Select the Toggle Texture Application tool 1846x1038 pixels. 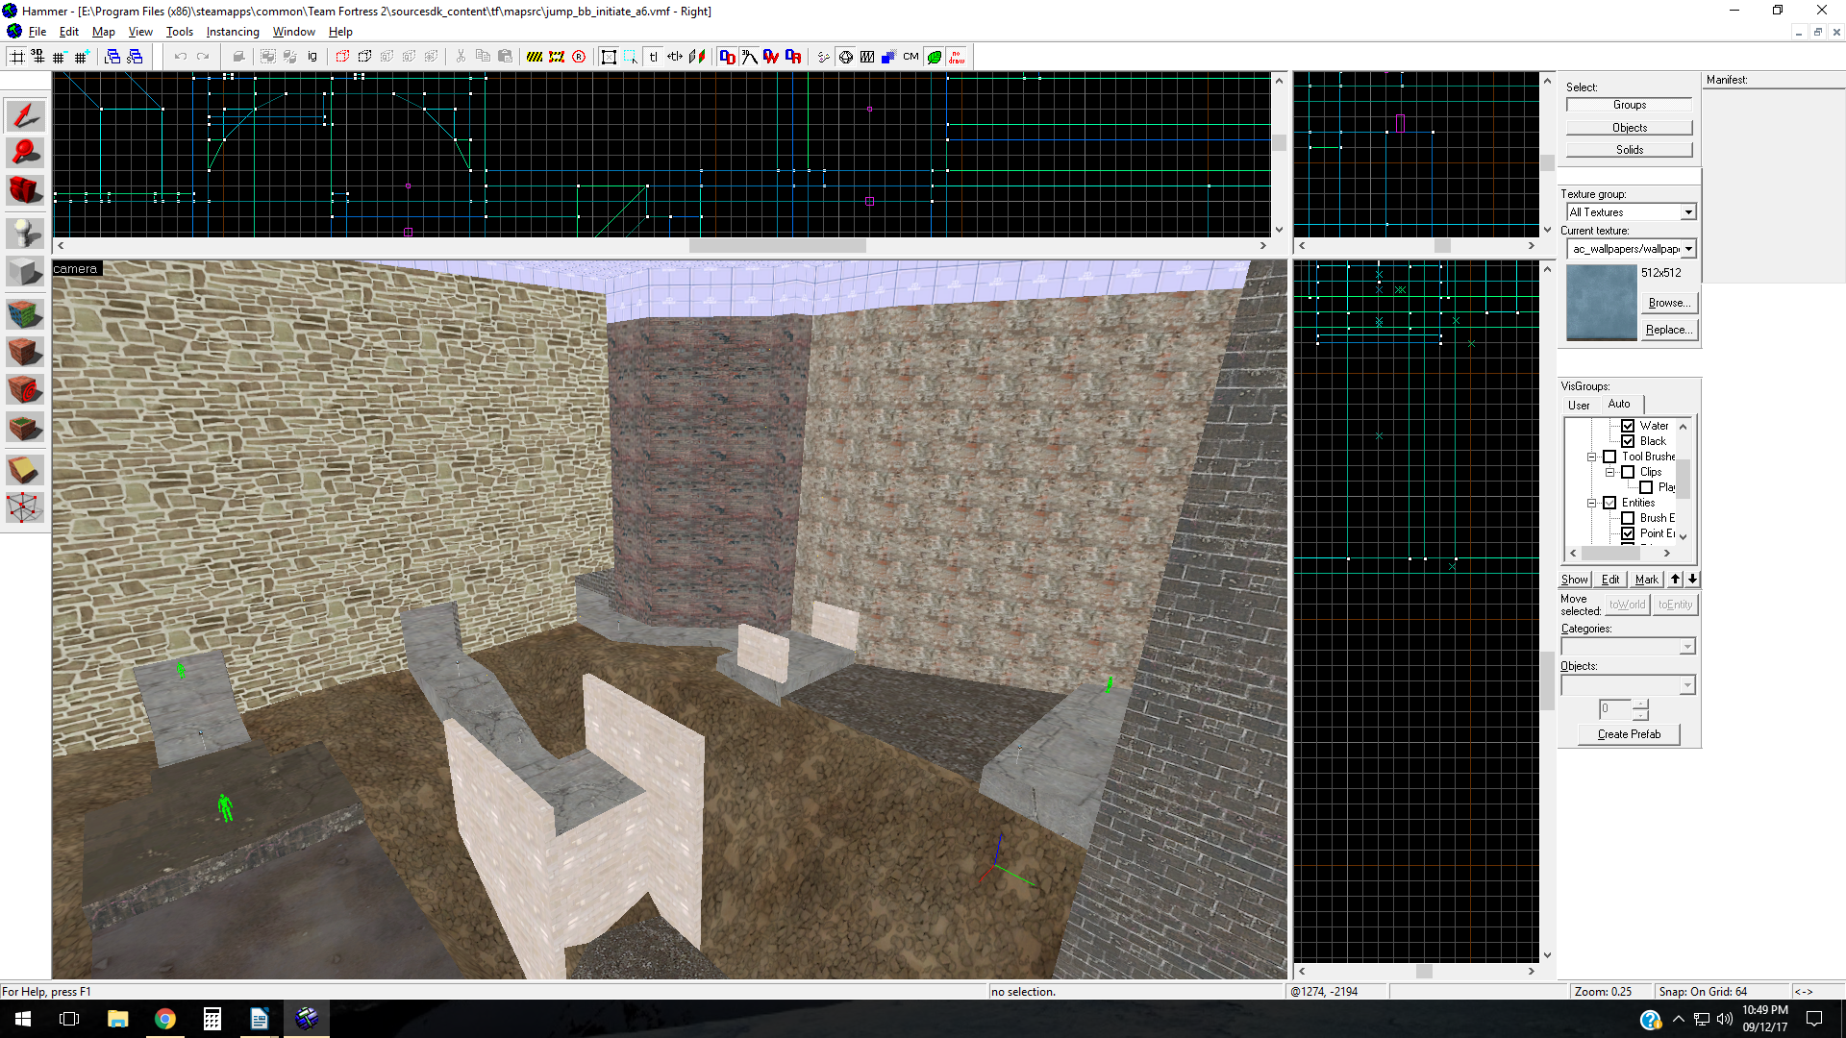(x=25, y=314)
